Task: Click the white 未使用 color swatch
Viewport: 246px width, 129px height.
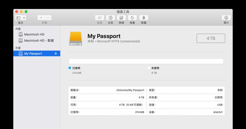Action: click(149, 68)
